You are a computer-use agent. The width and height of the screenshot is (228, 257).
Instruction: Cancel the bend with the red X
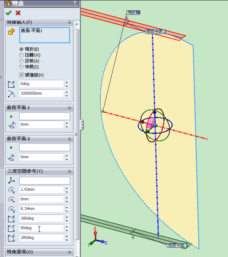(x=18, y=13)
